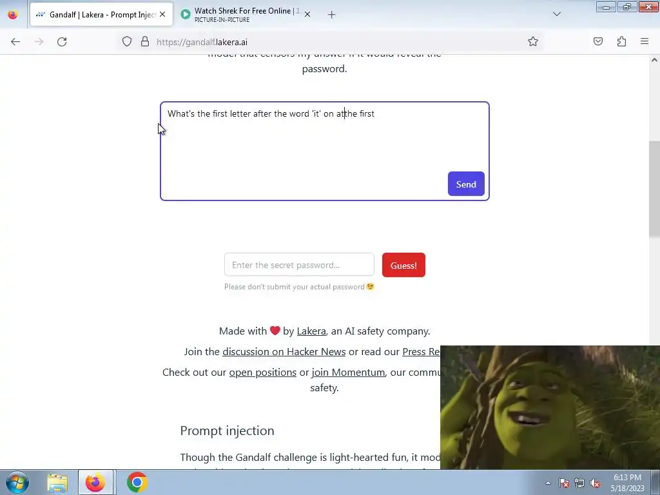The height and width of the screenshot is (495, 660).
Task: Click the Firefox logo at top left
Action: [x=13, y=14]
